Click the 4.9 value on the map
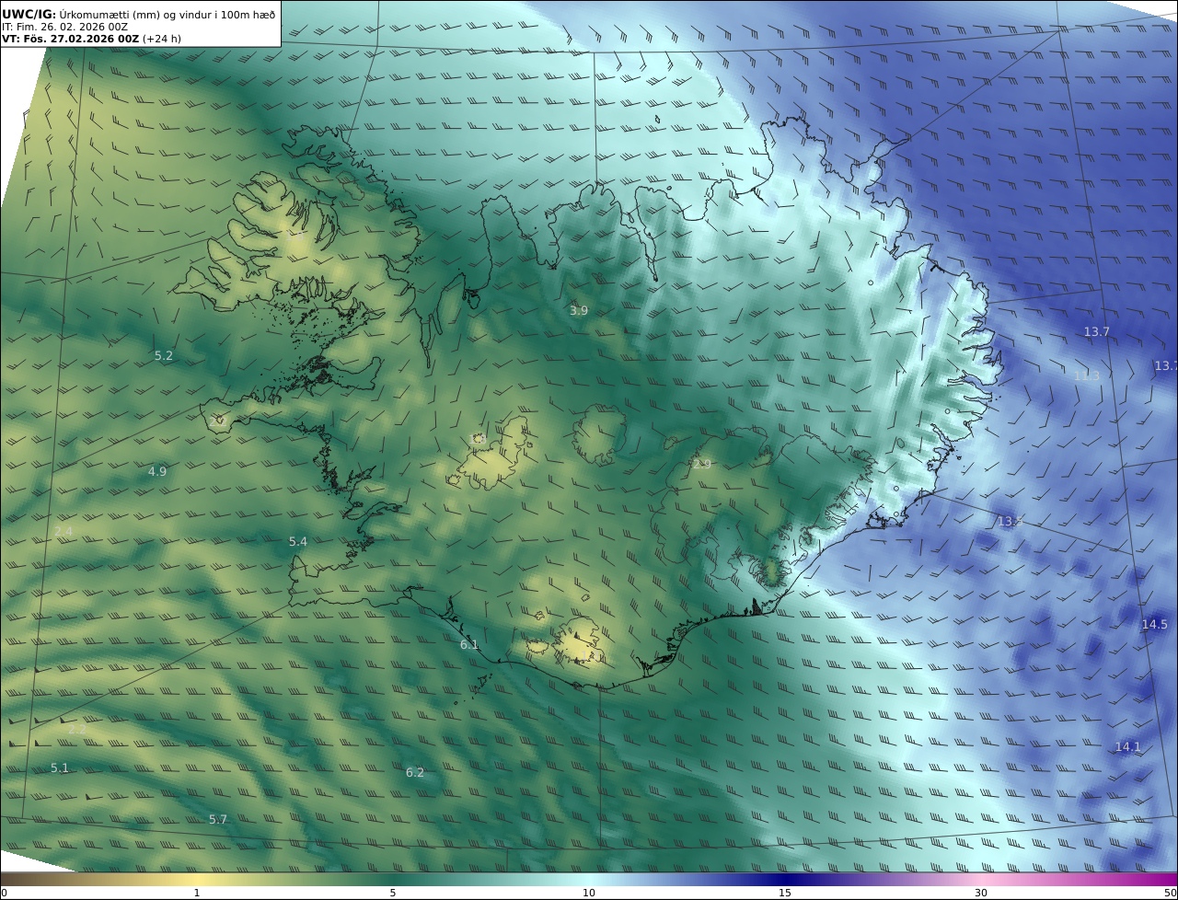Image resolution: width=1178 pixels, height=900 pixels. coord(157,471)
